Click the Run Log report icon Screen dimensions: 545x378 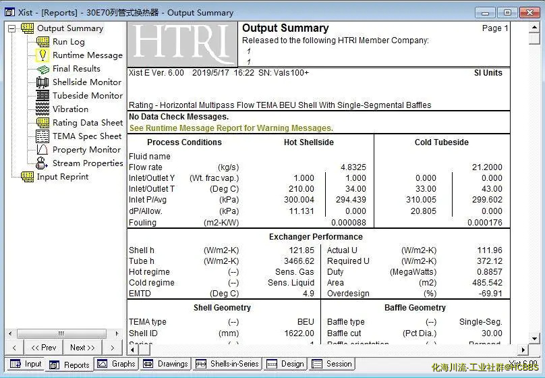pos(42,42)
